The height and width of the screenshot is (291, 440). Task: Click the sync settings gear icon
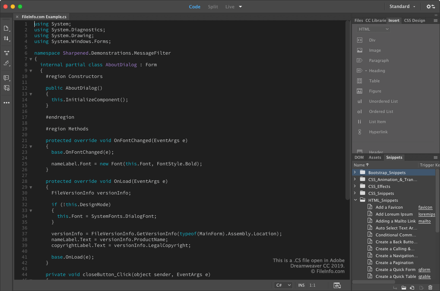click(431, 7)
